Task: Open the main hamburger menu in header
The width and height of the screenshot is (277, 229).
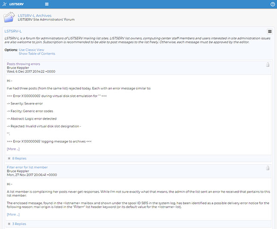Action: (47, 4)
